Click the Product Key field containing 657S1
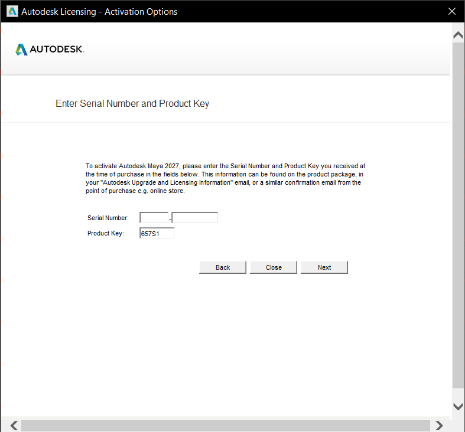 (x=157, y=233)
